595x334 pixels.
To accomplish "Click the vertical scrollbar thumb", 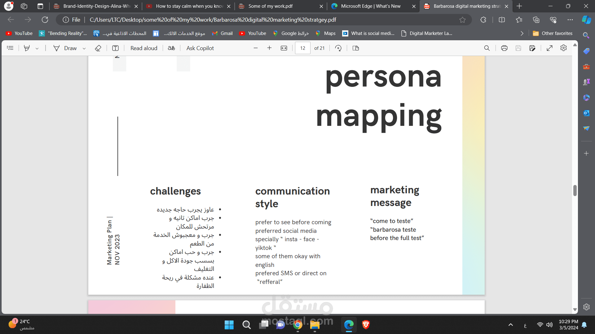I will tap(575, 191).
